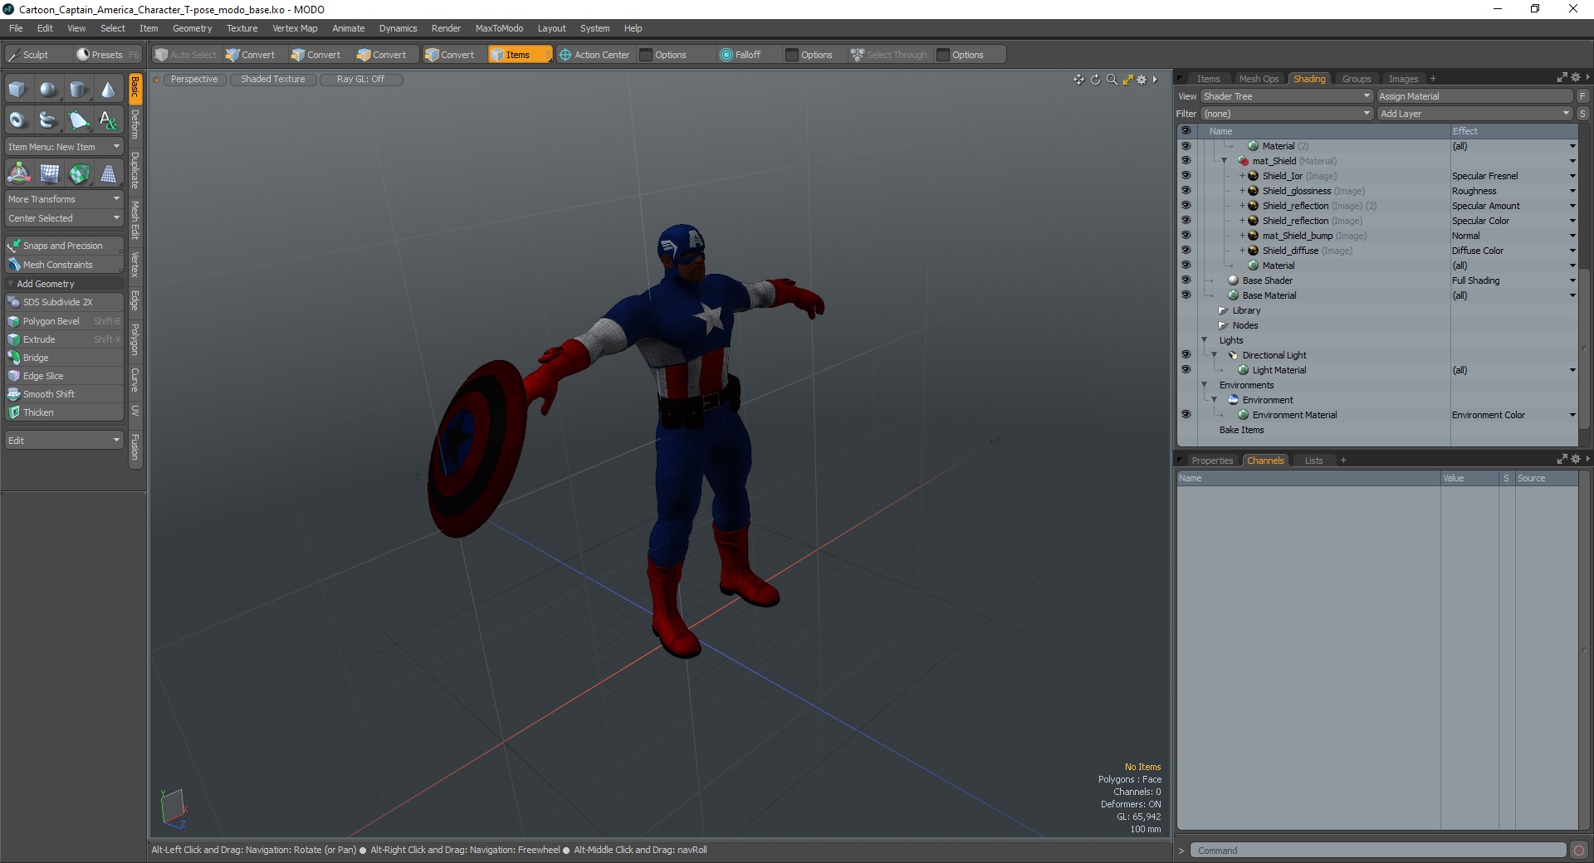Open Item Menu: New Item dropdown

64,147
